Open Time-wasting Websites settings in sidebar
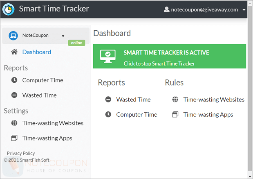 [x=53, y=123]
